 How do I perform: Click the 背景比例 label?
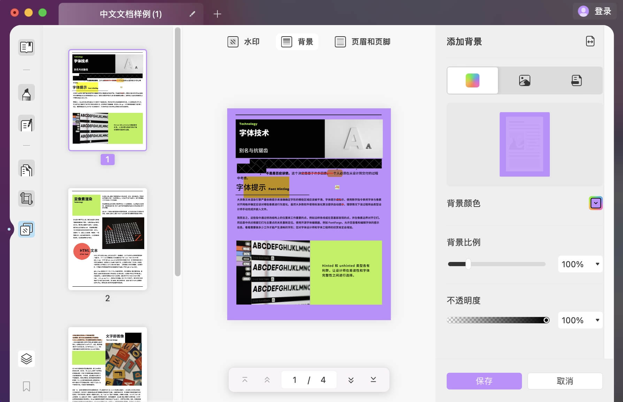pyautogui.click(x=463, y=242)
